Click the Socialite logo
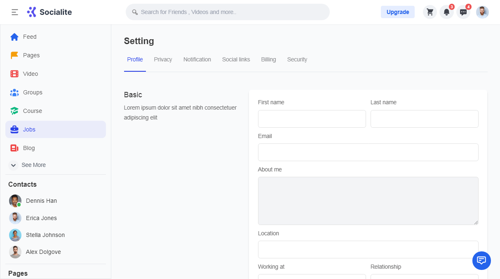 (x=49, y=12)
